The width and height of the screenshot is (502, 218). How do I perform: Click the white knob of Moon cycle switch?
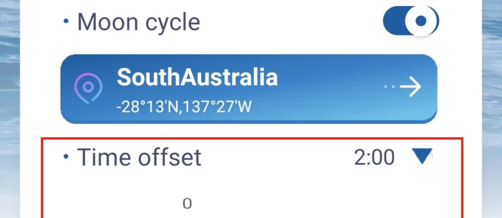421,21
